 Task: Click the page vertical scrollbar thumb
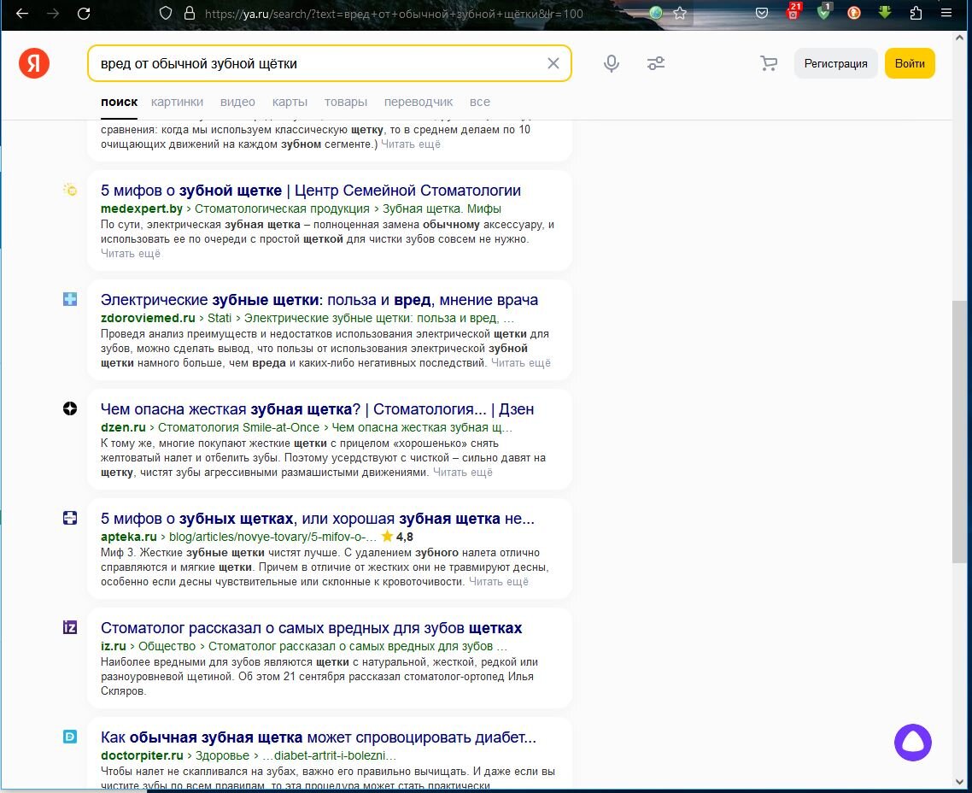[x=959, y=431]
